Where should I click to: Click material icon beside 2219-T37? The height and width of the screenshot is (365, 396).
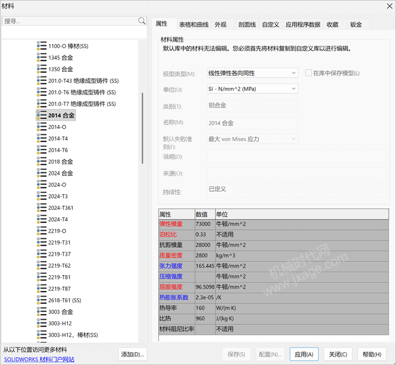coord(42,254)
